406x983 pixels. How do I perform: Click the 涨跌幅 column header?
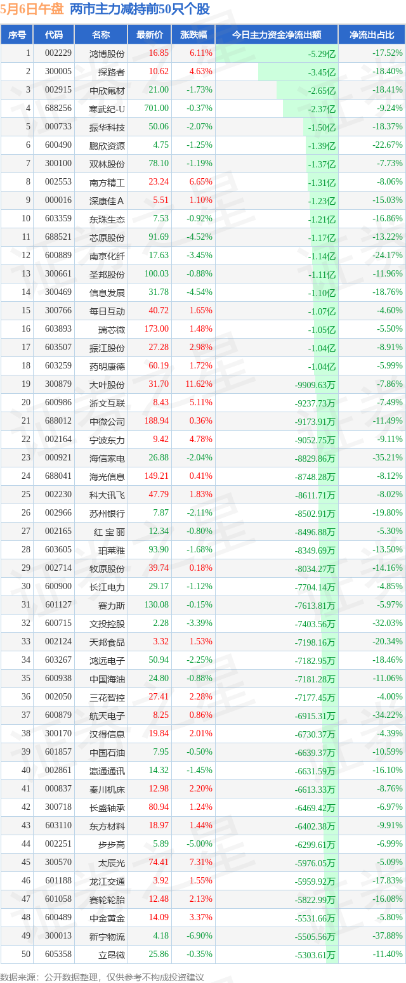coord(193,35)
